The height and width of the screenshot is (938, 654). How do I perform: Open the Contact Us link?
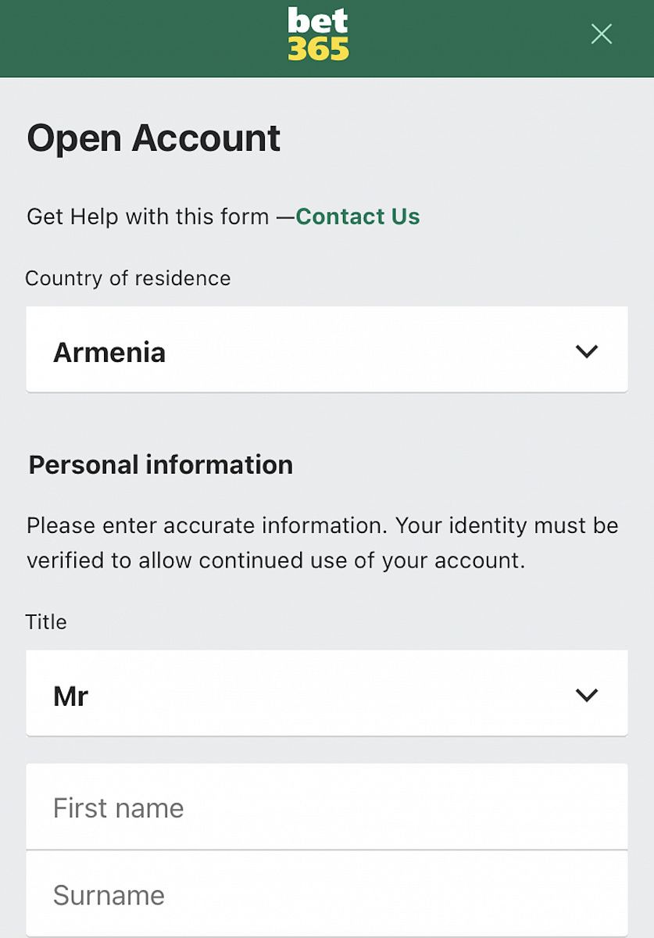point(358,217)
